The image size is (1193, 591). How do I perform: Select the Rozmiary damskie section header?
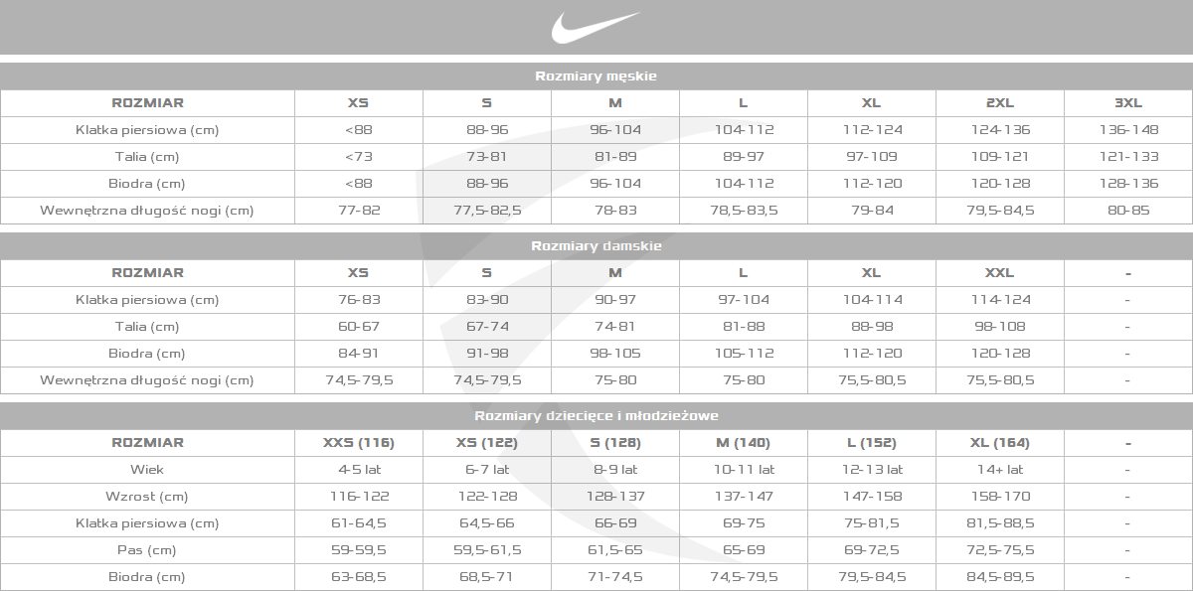pos(596,245)
